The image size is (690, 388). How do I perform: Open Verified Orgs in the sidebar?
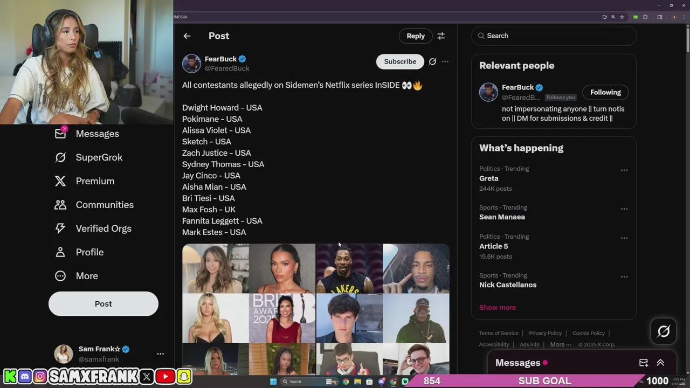93,228
